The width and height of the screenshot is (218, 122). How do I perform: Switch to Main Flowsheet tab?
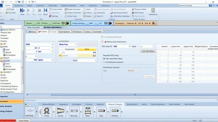(33, 27)
